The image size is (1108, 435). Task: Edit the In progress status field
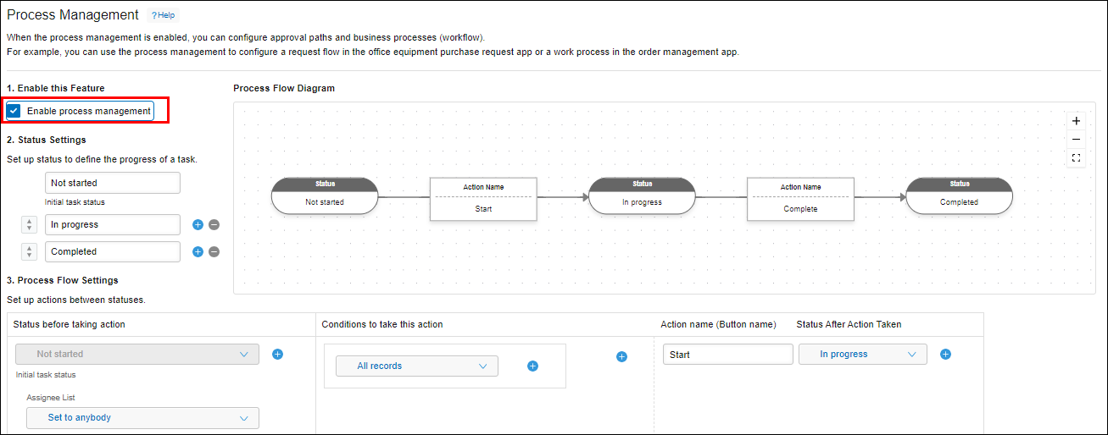(x=113, y=225)
